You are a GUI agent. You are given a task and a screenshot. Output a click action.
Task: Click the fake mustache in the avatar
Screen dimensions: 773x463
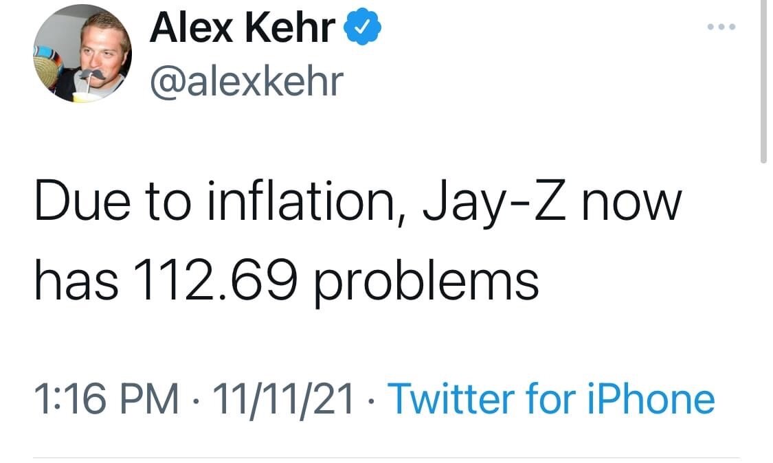(94, 74)
